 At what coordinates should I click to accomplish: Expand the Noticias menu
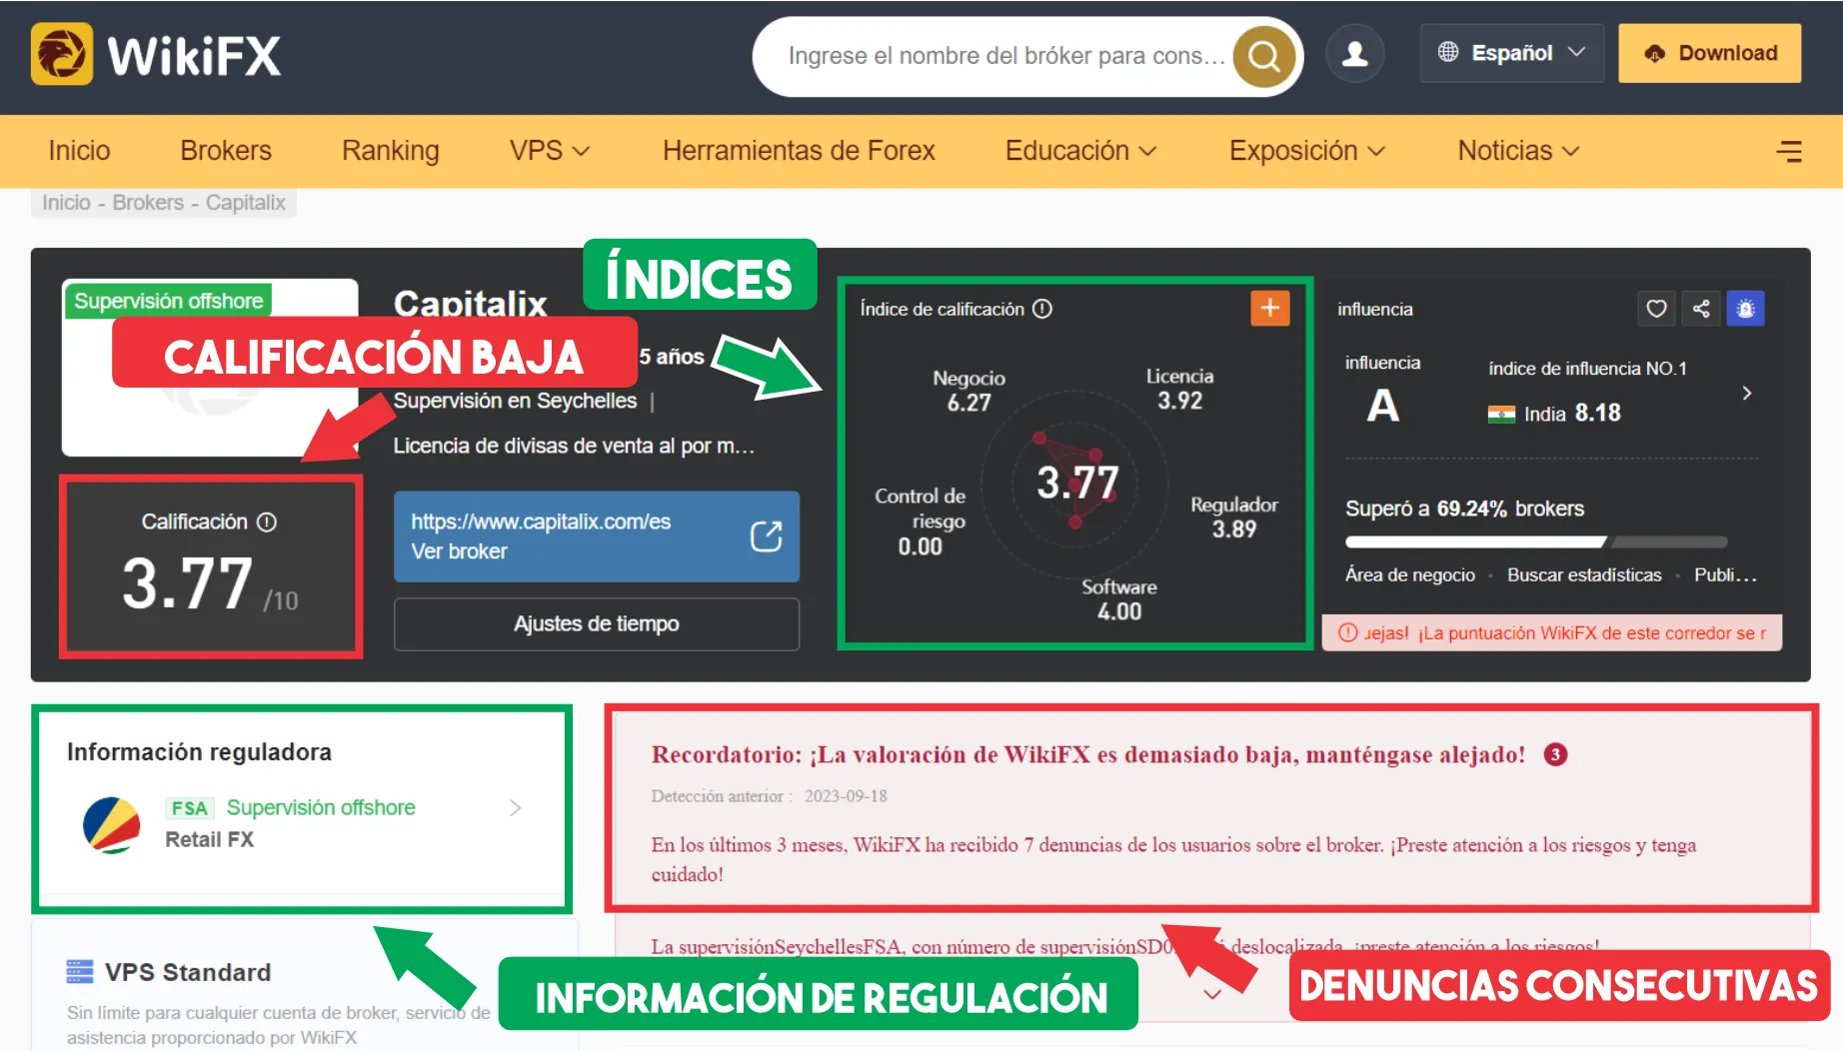pos(1518,151)
